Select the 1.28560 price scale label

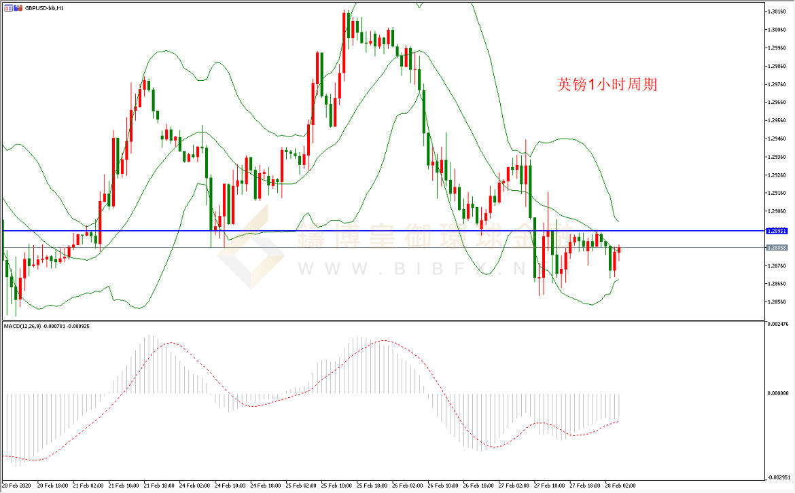(777, 302)
